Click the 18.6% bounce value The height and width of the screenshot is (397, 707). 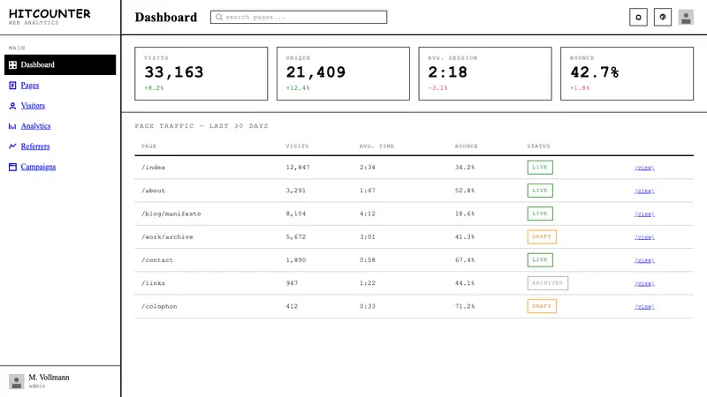coord(465,213)
